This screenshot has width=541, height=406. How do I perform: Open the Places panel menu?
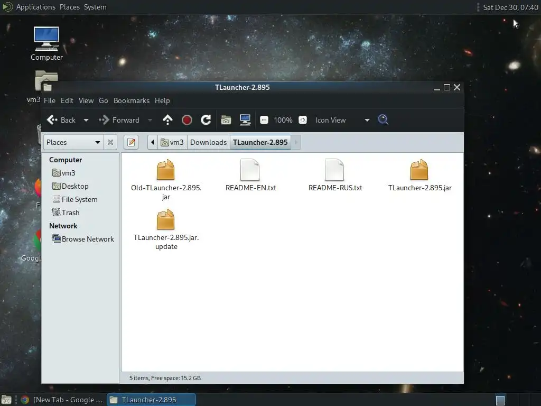click(70, 7)
